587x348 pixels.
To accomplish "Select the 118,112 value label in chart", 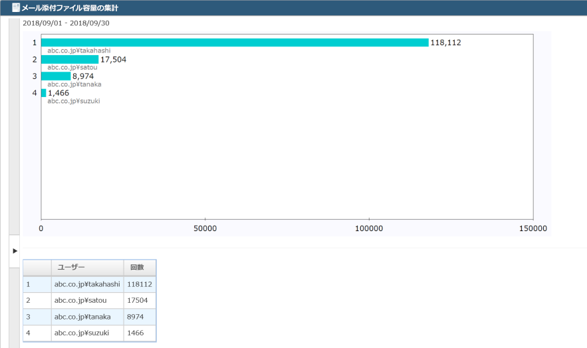I will [445, 43].
